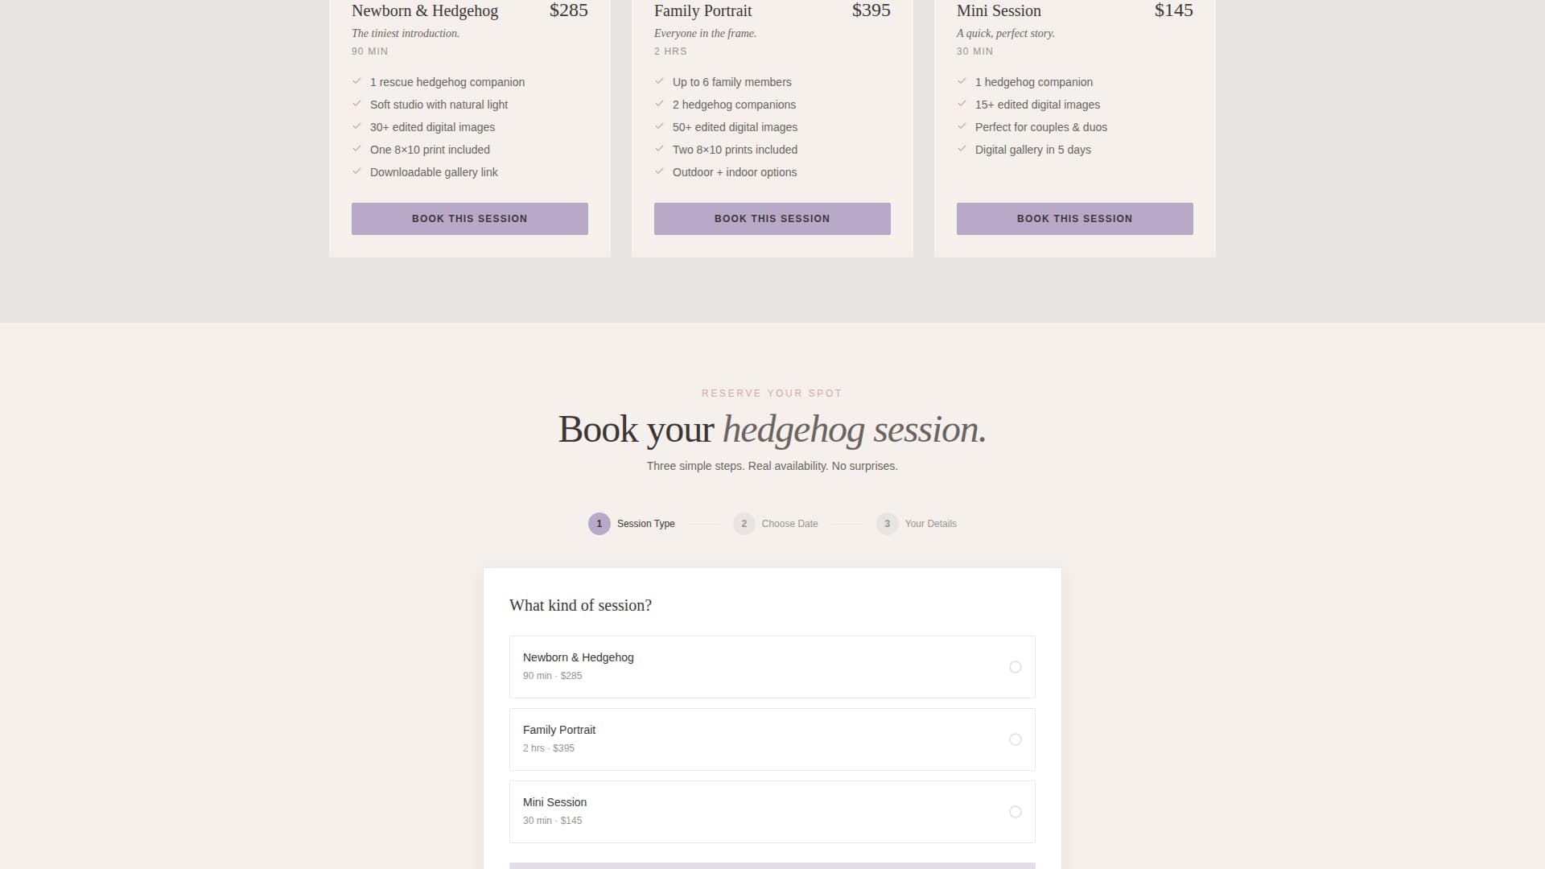1545x869 pixels.
Task: Open the Your Details step label
Action: click(930, 524)
